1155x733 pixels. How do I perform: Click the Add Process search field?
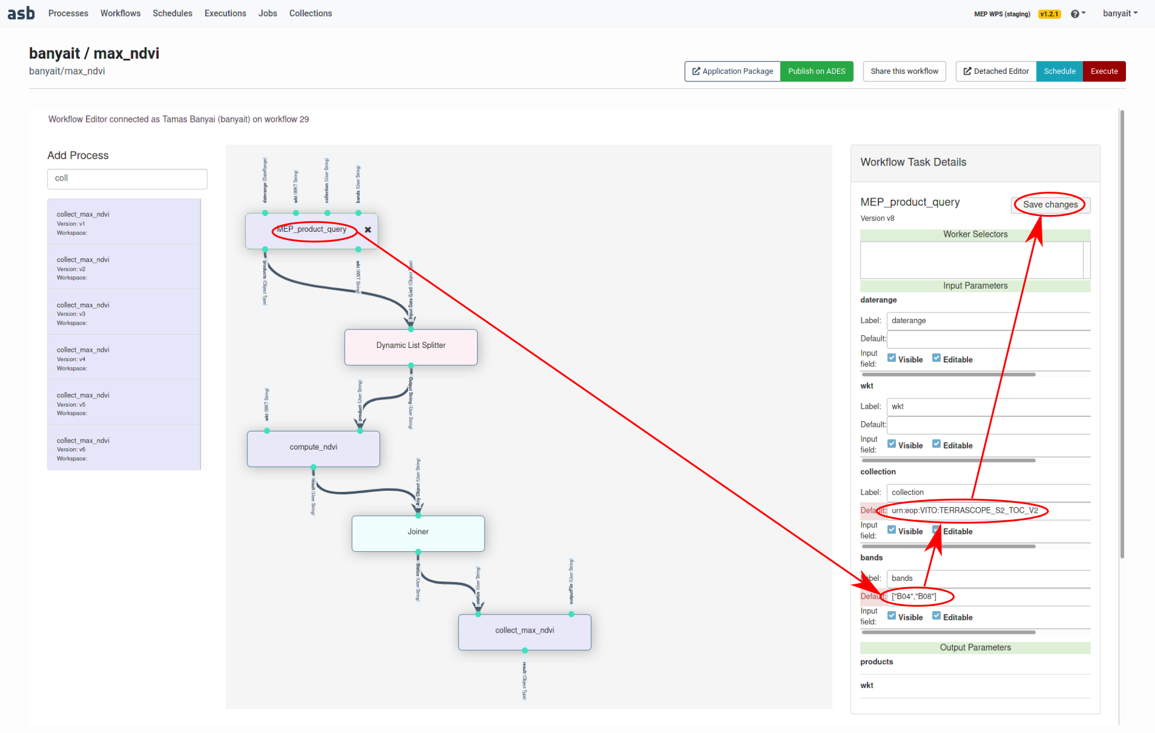click(127, 179)
